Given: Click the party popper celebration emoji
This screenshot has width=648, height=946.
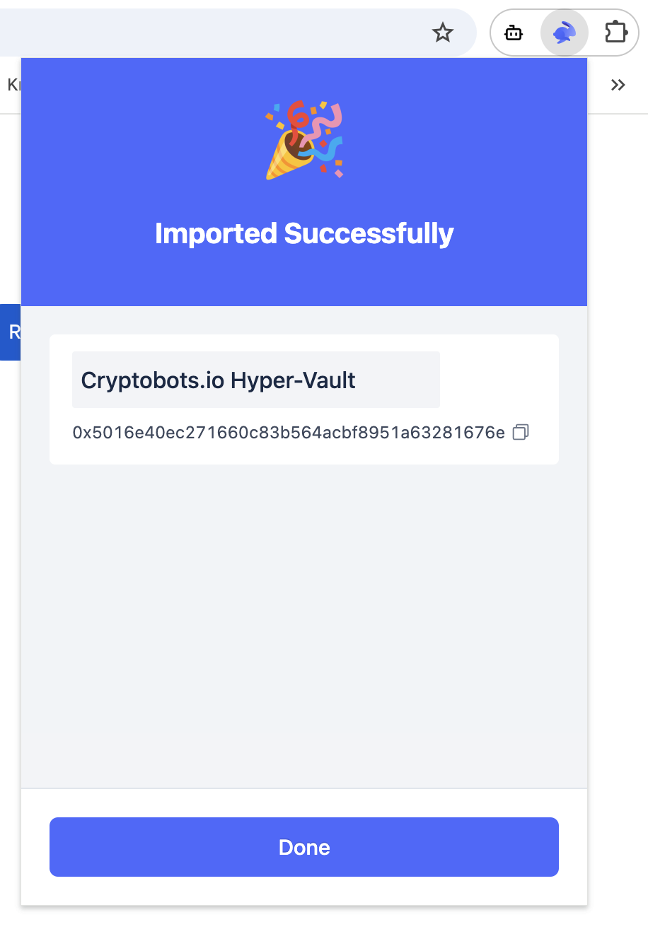Looking at the screenshot, I should 304,139.
